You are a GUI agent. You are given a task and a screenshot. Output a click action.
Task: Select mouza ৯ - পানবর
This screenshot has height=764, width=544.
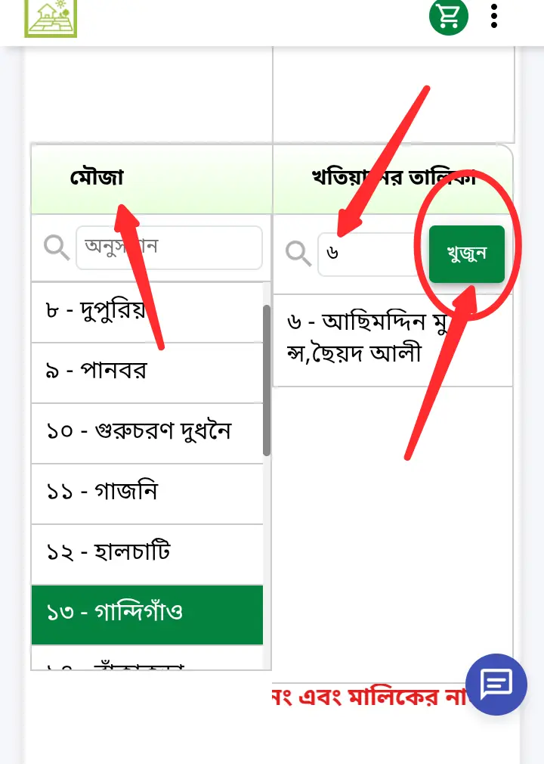(x=147, y=372)
